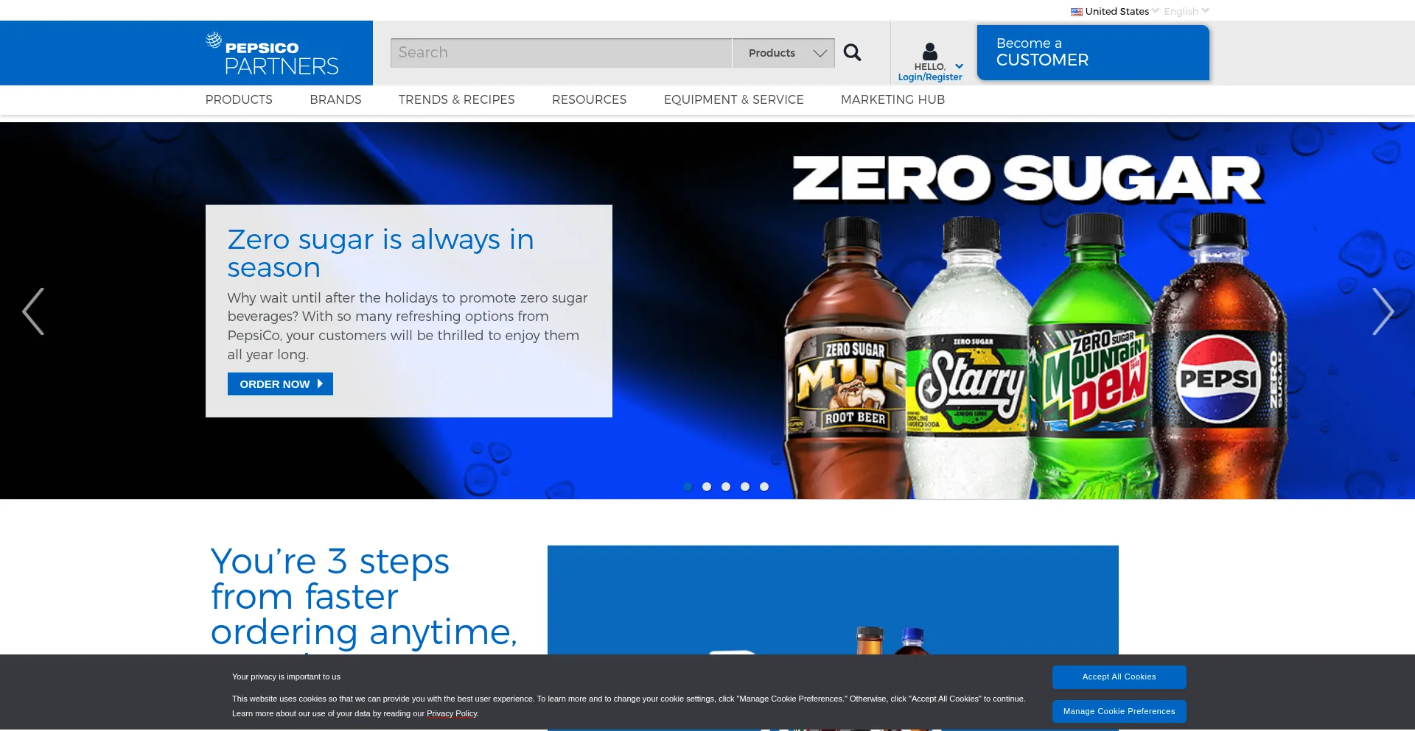The width and height of the screenshot is (1415, 731).
Task: Click the 'Zero sugar is always in season' heading
Action: click(380, 253)
